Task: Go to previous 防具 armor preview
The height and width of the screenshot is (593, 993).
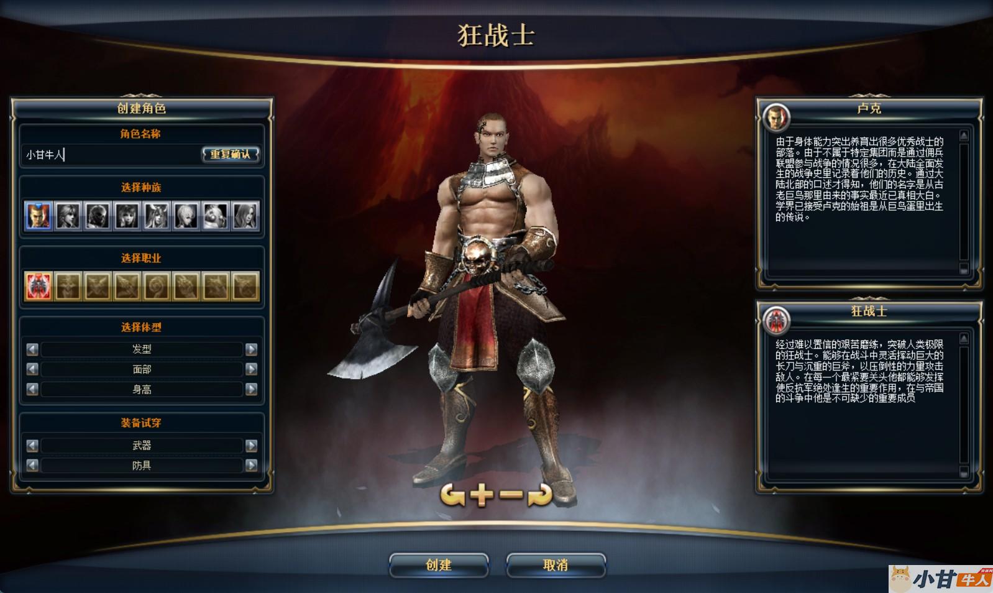Action: click(32, 465)
